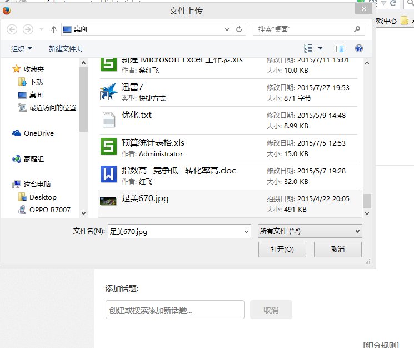Image resolution: width=414 pixels, height=348 pixels.
Task: Reload the page in the browser toolbar
Action: click(x=393, y=3)
